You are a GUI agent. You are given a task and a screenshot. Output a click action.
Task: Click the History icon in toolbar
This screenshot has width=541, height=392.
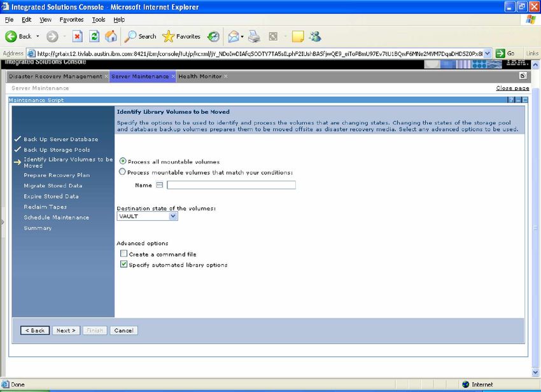click(x=214, y=36)
